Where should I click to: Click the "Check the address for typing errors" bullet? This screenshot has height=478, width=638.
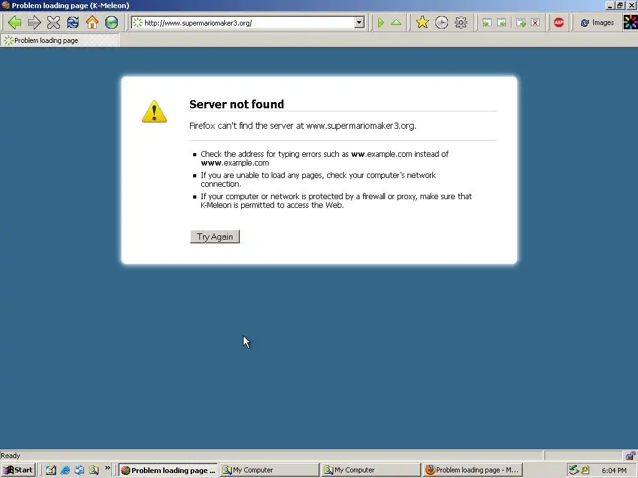(x=324, y=159)
